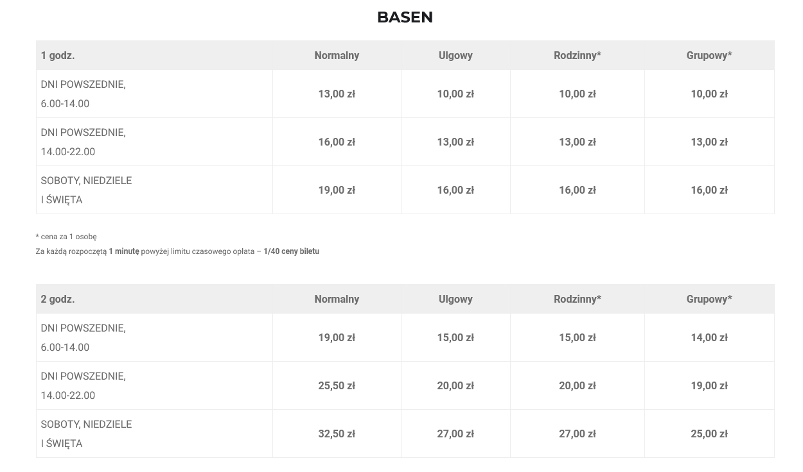
Task: Click the 1 godz. table header
Action: coord(58,55)
